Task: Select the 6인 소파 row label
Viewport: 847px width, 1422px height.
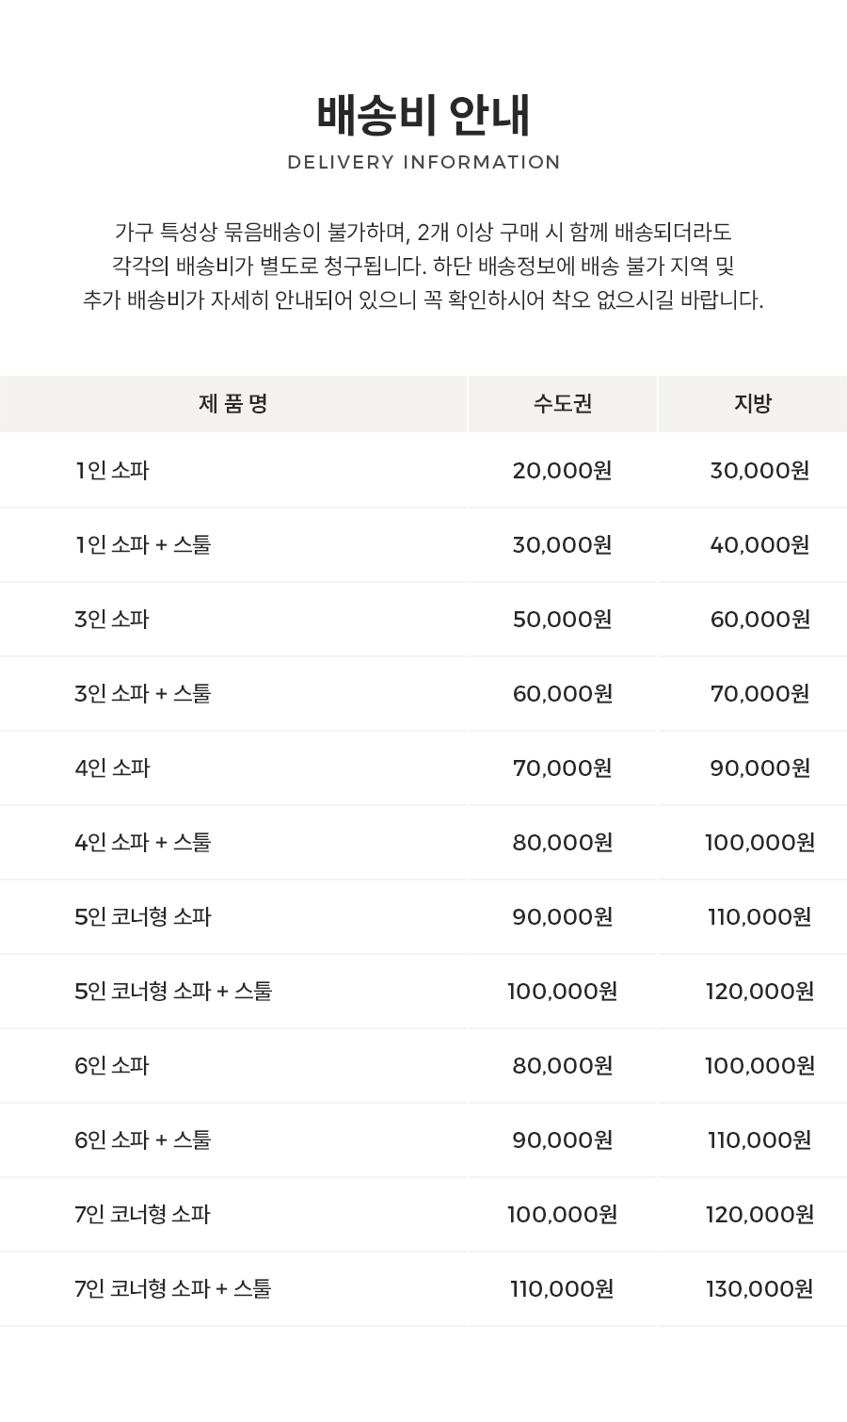Action: [x=112, y=1065]
